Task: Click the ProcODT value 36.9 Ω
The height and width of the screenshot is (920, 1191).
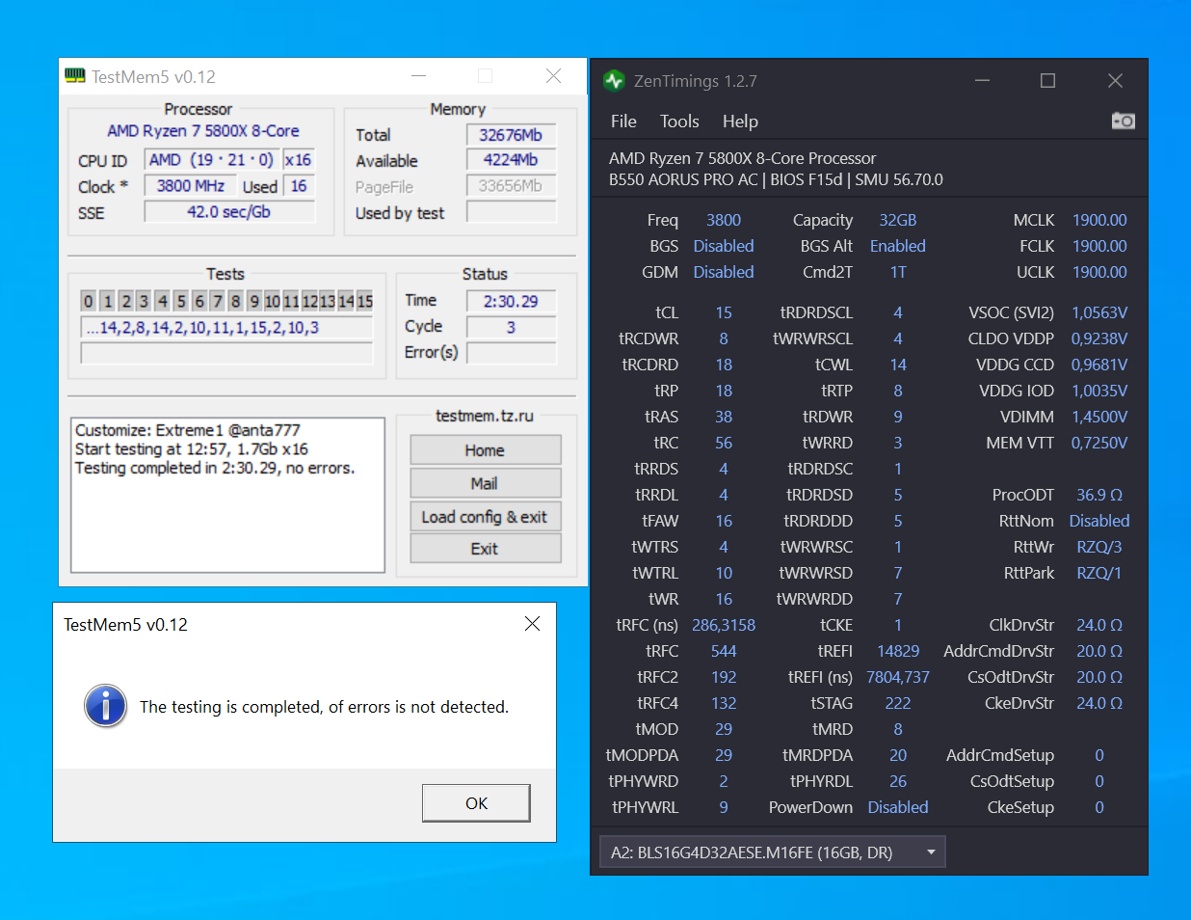Action: click(1099, 495)
